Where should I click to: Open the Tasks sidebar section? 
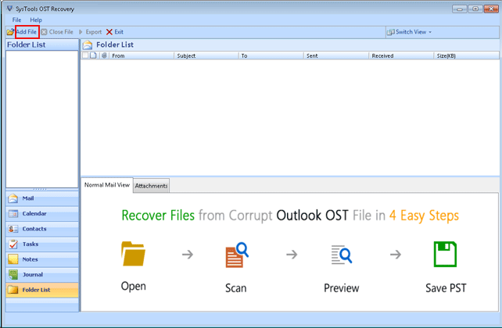coord(42,244)
